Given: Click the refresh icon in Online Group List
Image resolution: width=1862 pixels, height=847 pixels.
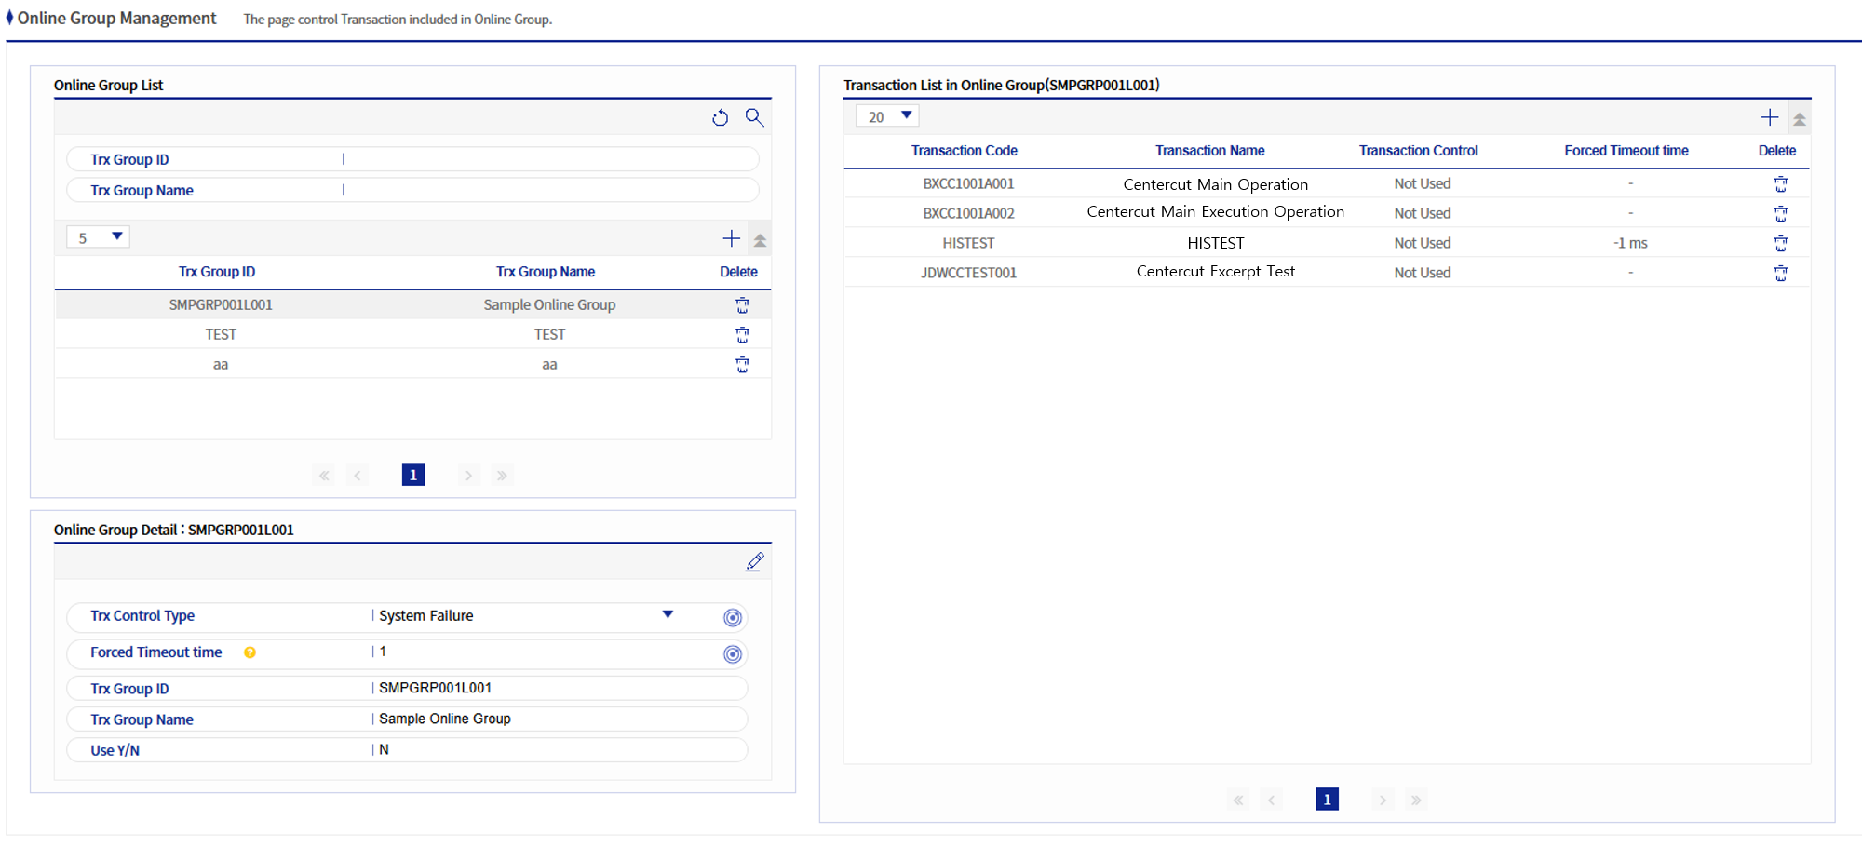Looking at the screenshot, I should click(x=720, y=118).
